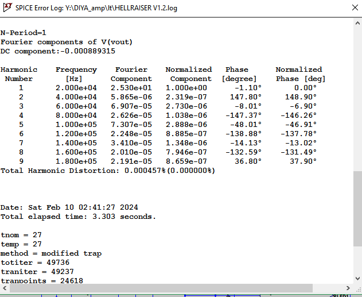Click the 'temp = 27' line
This screenshot has height=297, width=362.
[x=21, y=244]
